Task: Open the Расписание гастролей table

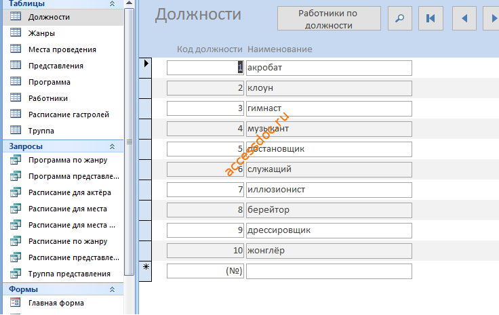Action: [68, 114]
